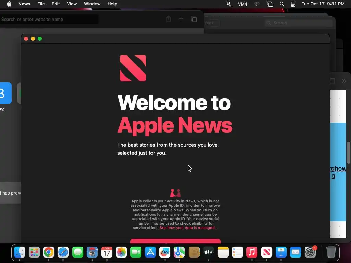Open Control Center from the menu bar
Image resolution: width=351 pixels, height=263 pixels.
(293, 4)
